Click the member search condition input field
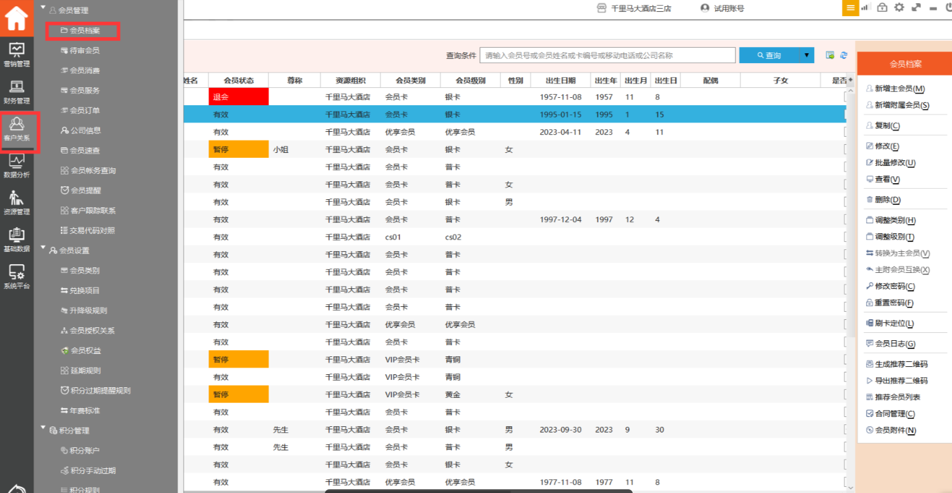 click(607, 56)
